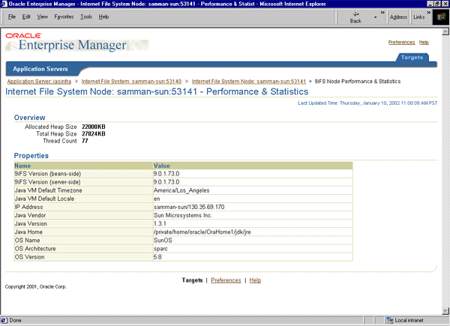Click the vertical scrollbar down arrow
This screenshot has width=450, height=326.
[445, 311]
